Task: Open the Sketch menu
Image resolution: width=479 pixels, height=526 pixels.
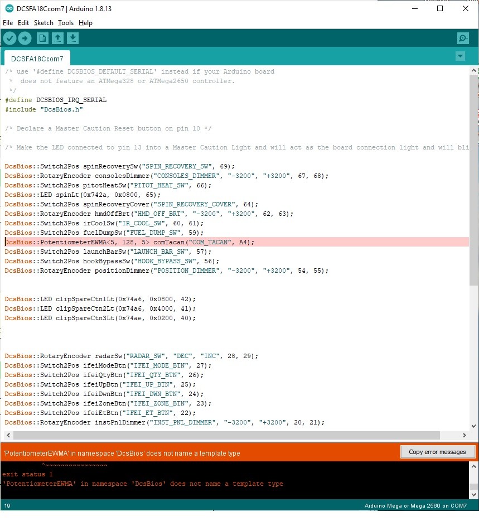Action: (x=43, y=23)
